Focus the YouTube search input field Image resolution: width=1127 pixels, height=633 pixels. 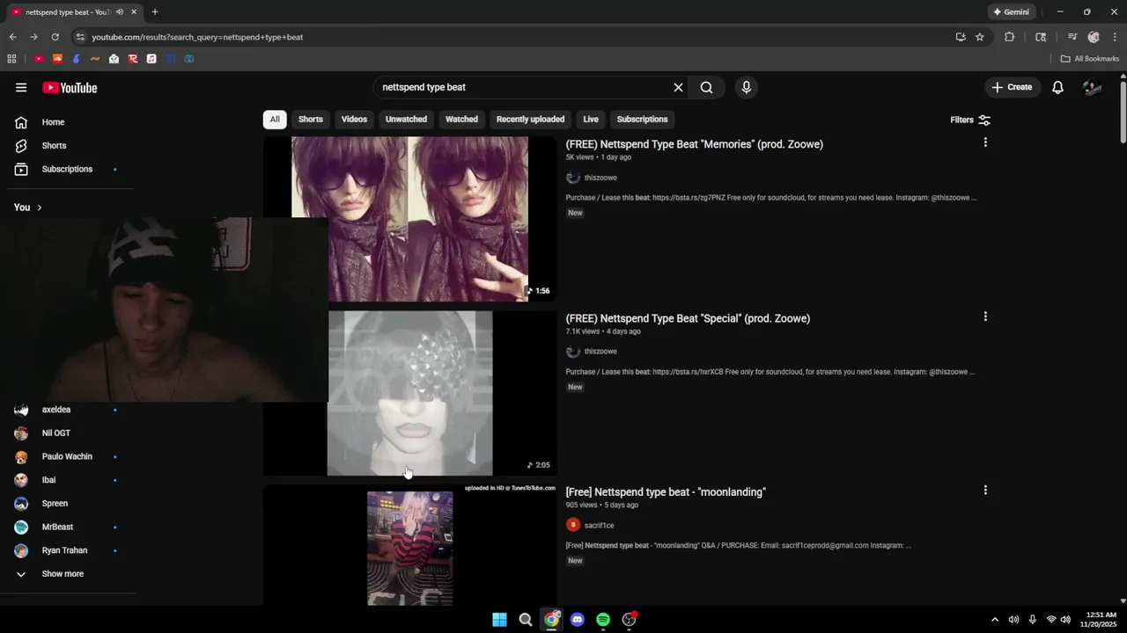pos(524,87)
